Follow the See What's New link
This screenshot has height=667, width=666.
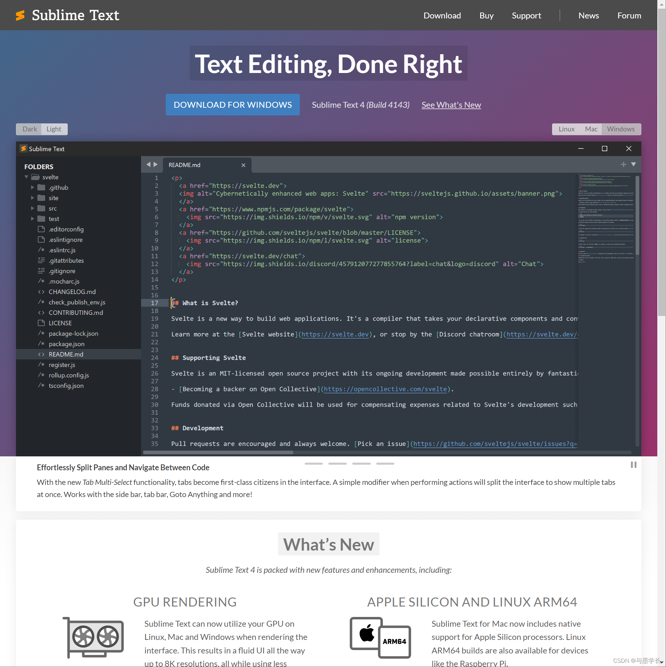(x=451, y=105)
